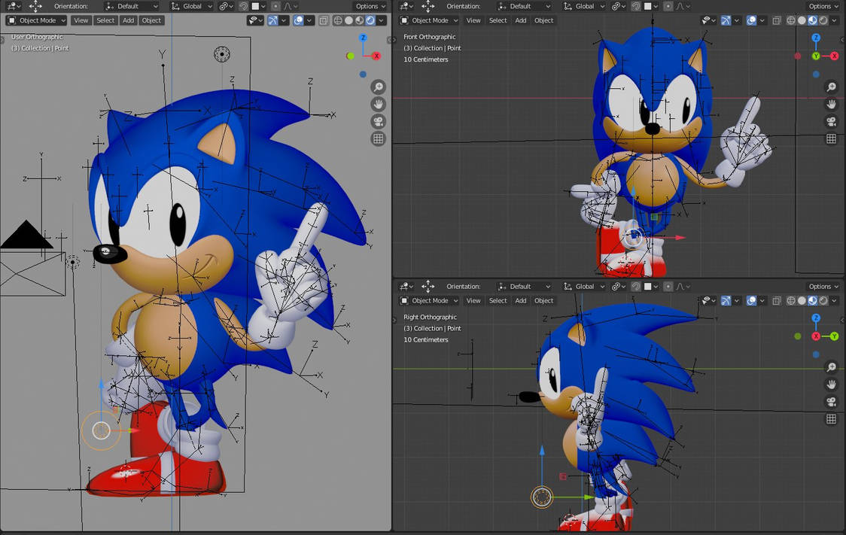Viewport: 846px width, 535px height.
Task: Open pivot point menu in Right Orthographic viewport
Action: click(x=619, y=287)
